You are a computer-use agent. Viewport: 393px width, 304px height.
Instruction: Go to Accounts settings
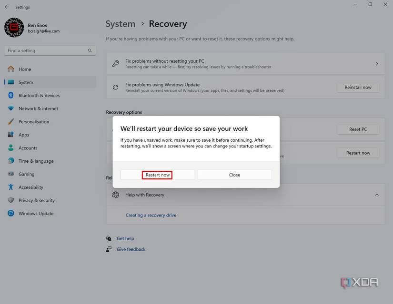50,148
